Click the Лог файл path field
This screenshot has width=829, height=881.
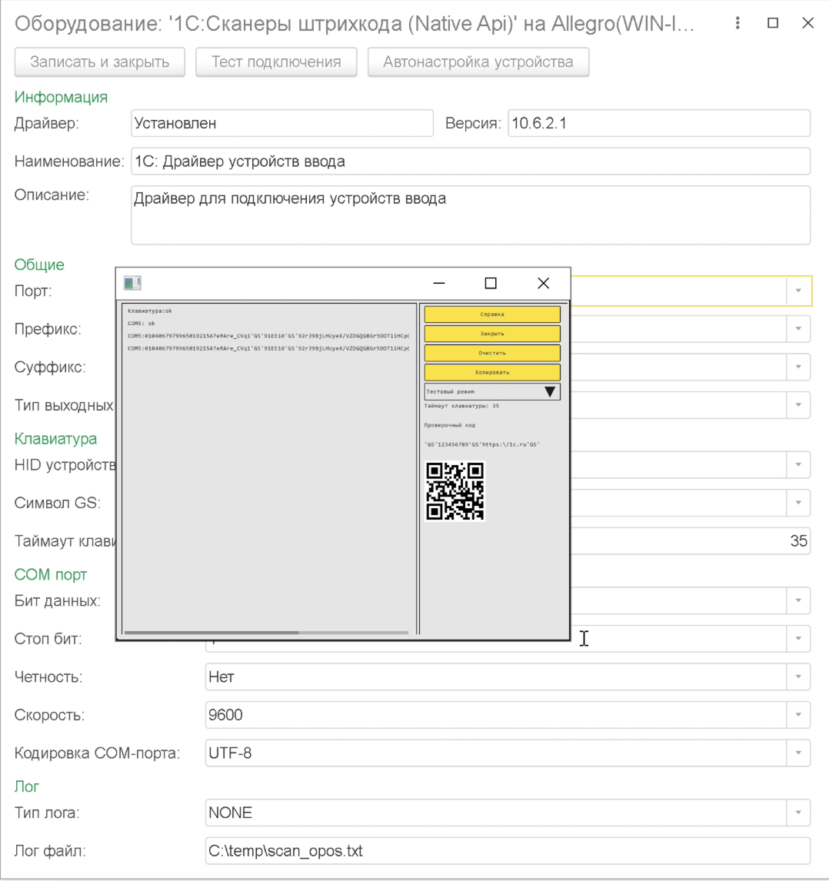506,851
